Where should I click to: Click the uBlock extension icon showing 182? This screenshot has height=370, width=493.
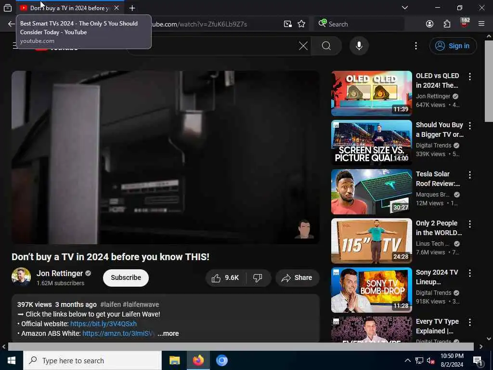point(465,23)
